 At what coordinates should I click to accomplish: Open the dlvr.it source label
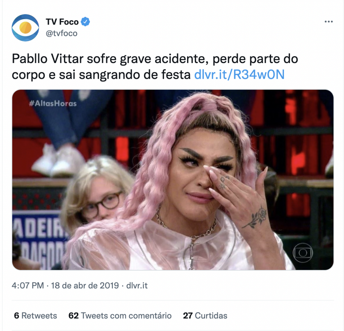[x=137, y=285]
